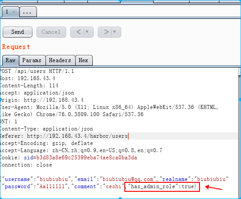The image size is (241, 199).
Task: Click the Content-Length: 114 header
Action: click(x=29, y=86)
